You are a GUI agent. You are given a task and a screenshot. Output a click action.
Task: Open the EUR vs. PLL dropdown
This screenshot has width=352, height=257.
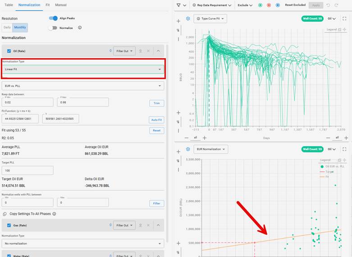(83, 86)
